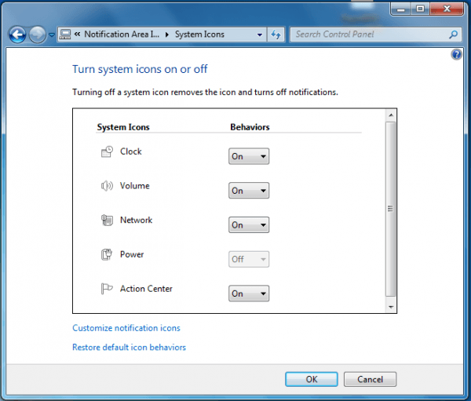The image size is (471, 401).
Task: Click the Action Center label text
Action: (x=146, y=288)
